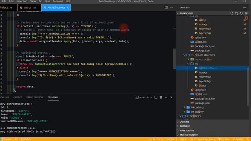Open the errors and warnings count in status bar
Image resolution: width=251 pixels, height=141 pixels.
tap(26, 139)
